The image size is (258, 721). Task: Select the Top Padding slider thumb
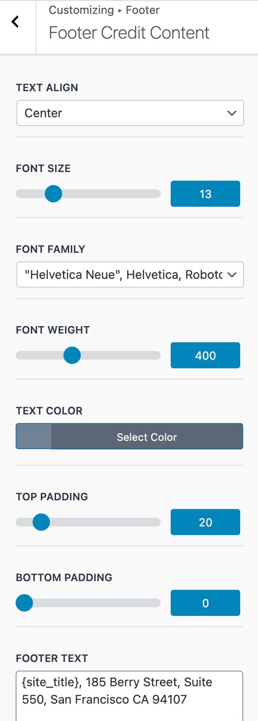(41, 522)
